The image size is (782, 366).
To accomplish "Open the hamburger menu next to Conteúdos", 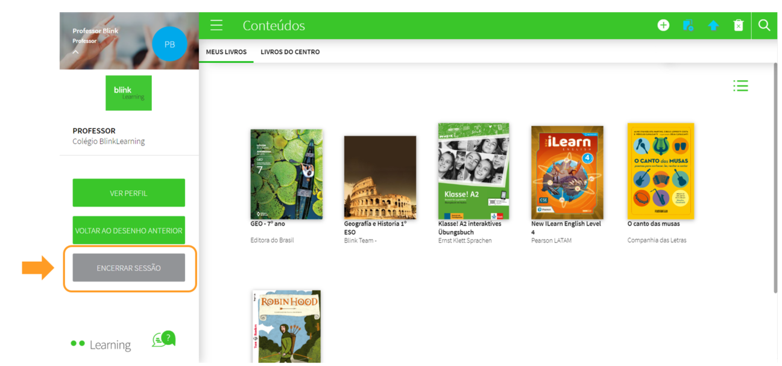I will tap(216, 25).
